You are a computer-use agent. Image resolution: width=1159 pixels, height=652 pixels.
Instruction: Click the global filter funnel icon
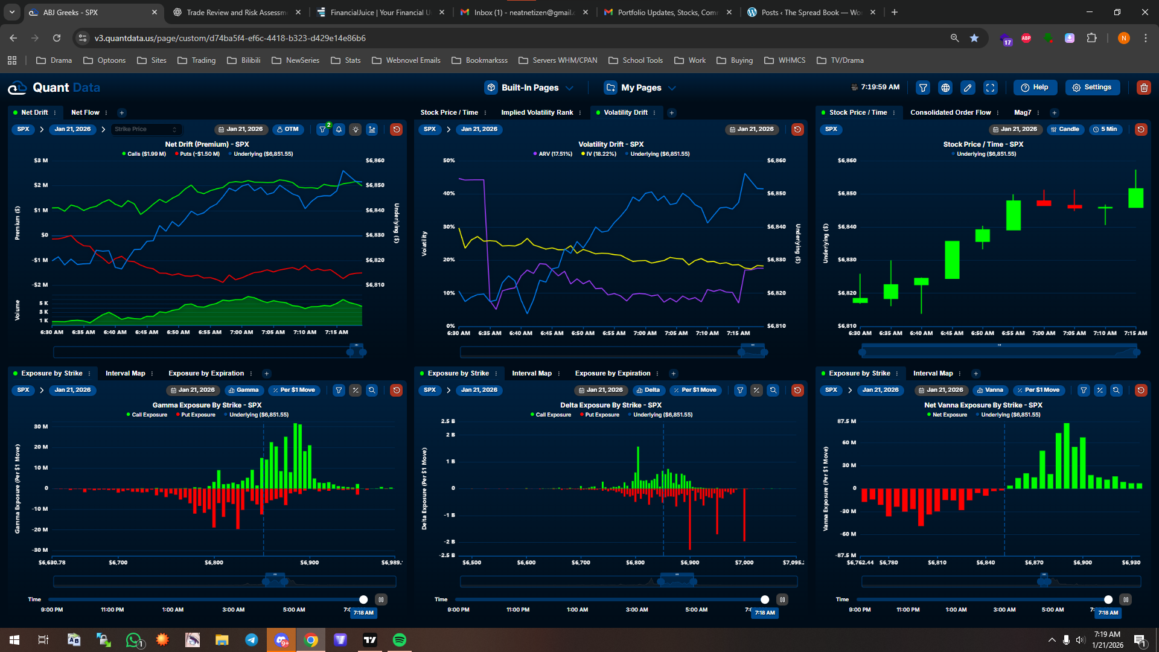pos(923,88)
